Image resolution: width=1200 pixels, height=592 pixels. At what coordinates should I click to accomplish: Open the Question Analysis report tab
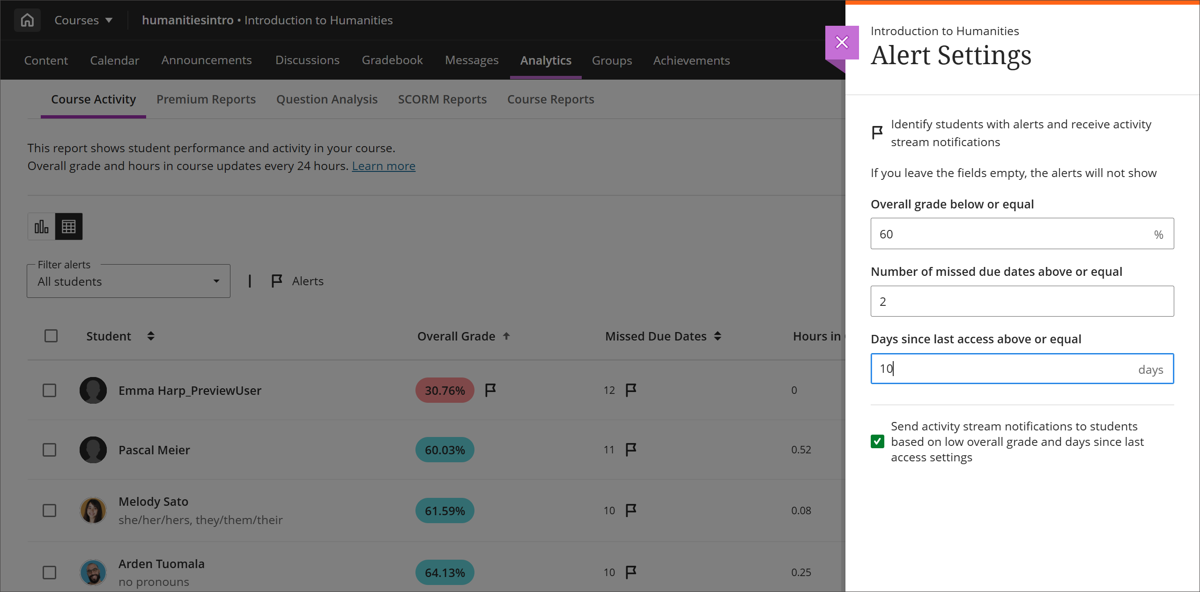point(327,99)
